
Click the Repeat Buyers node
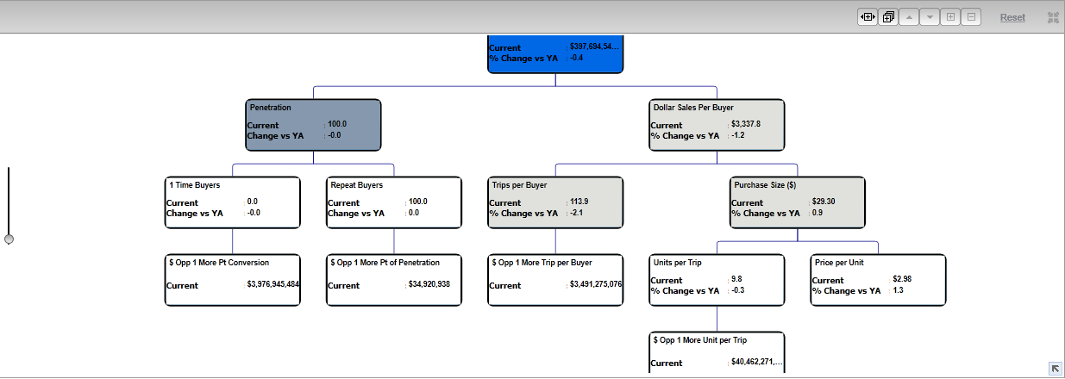394,202
